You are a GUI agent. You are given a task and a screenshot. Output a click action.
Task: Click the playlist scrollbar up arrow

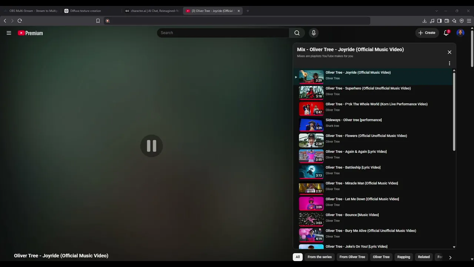pos(454,70)
